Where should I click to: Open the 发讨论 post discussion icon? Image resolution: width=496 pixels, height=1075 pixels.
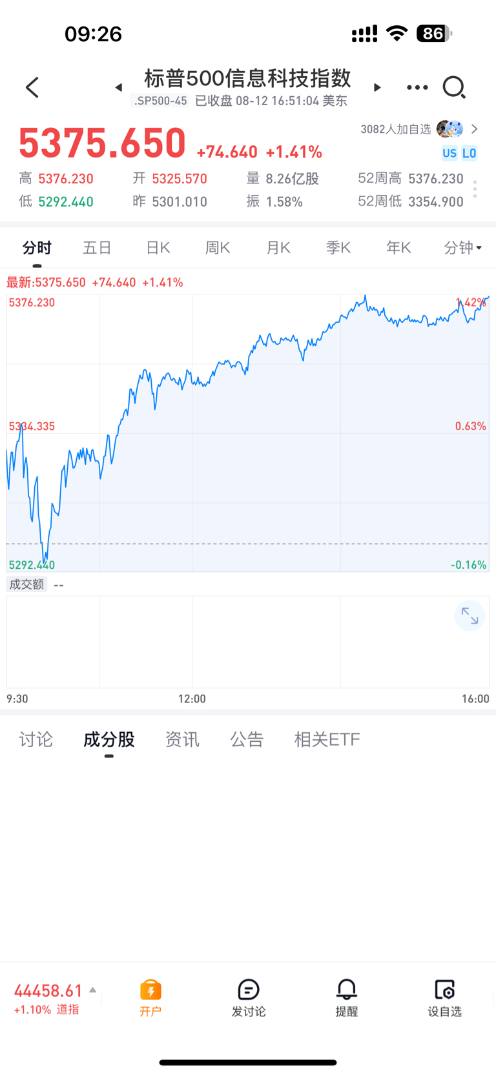tap(249, 998)
